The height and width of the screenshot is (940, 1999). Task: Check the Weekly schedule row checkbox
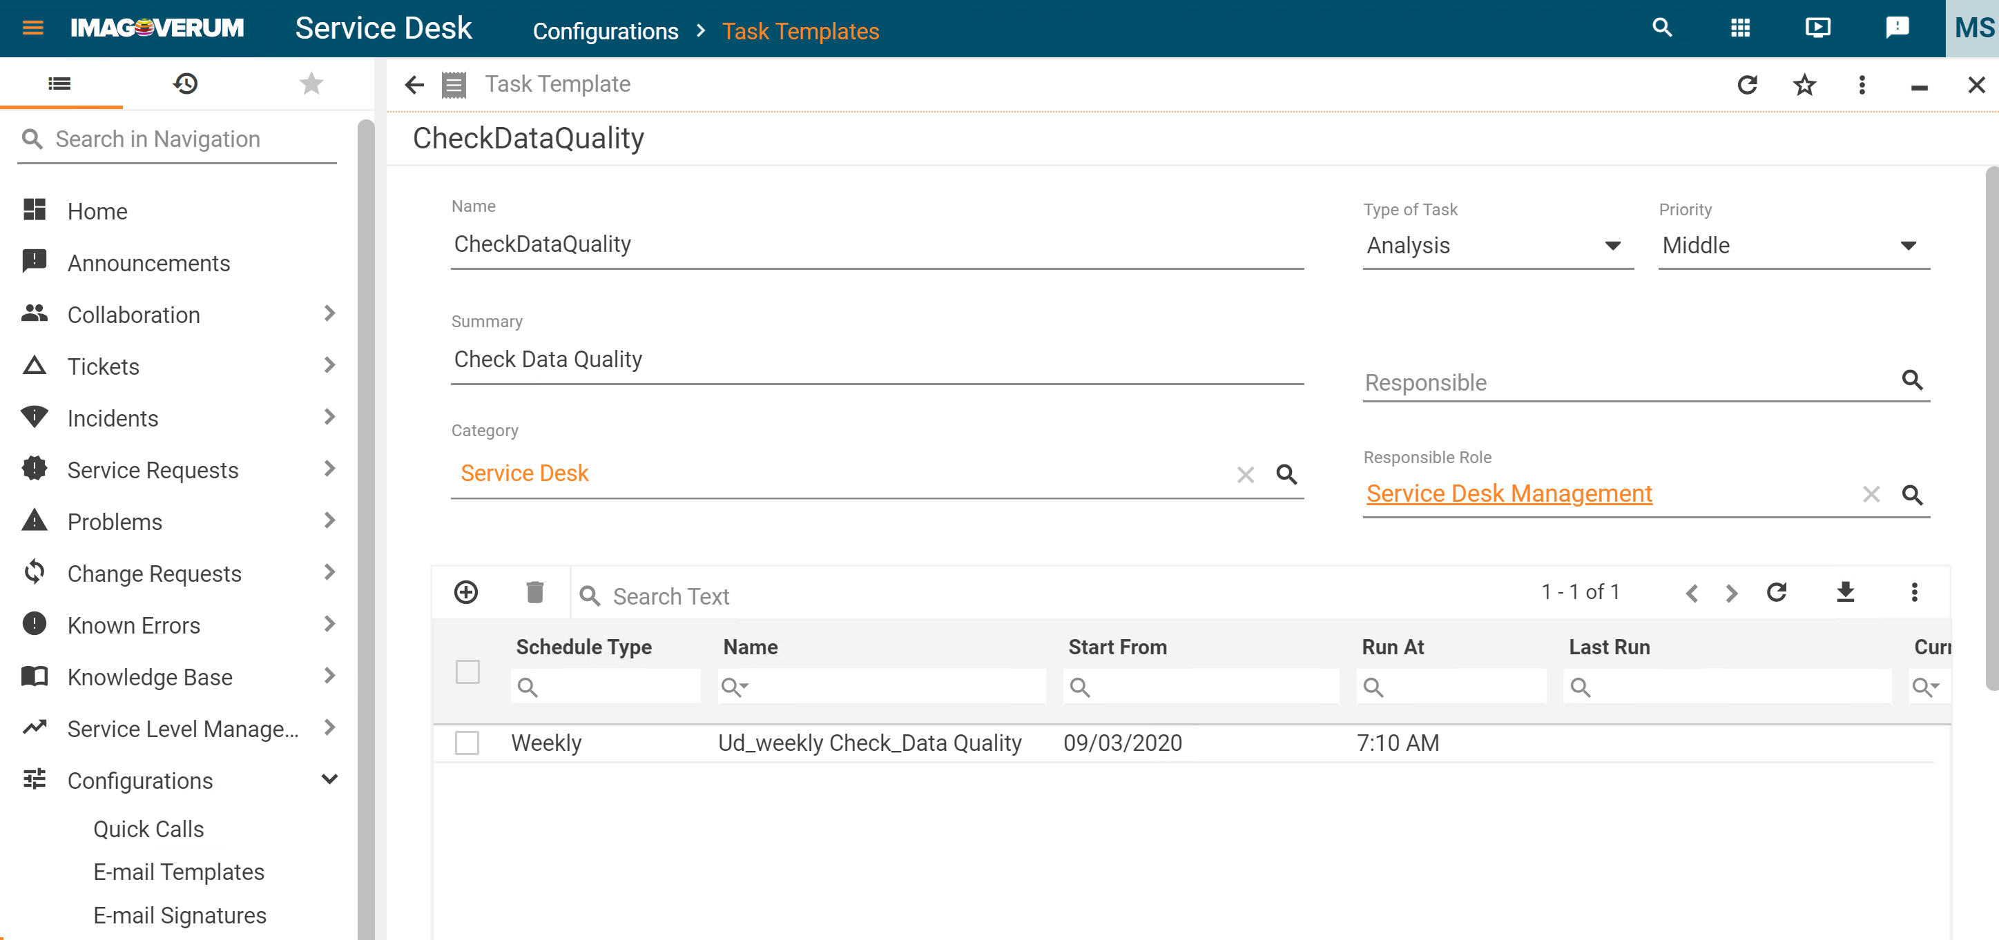point(467,742)
